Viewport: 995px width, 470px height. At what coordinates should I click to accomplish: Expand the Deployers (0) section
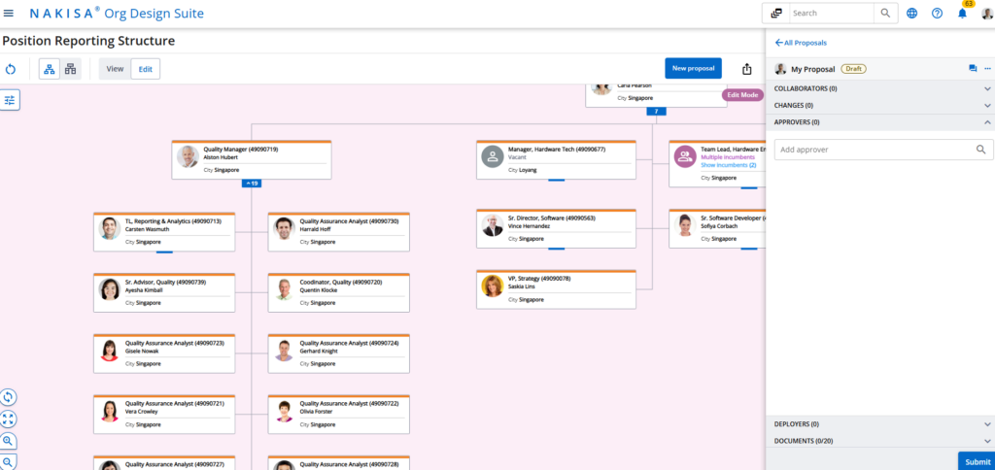click(880, 423)
